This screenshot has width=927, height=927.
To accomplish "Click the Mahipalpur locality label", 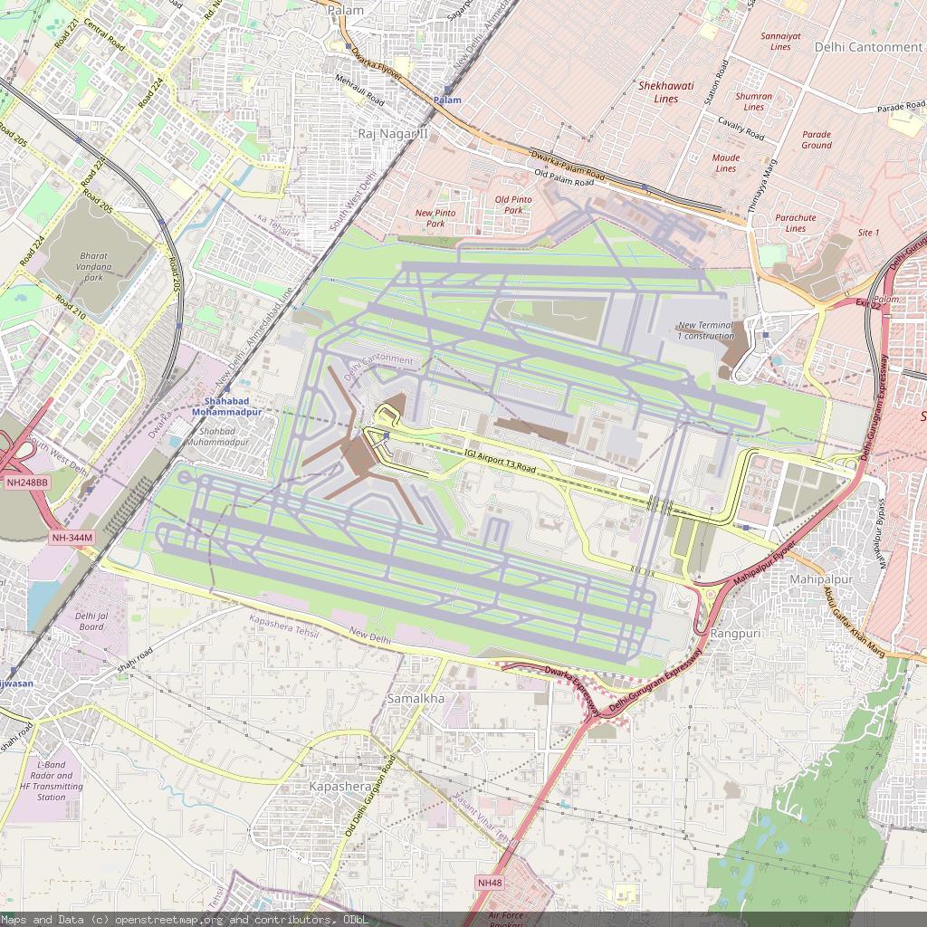I will (821, 578).
